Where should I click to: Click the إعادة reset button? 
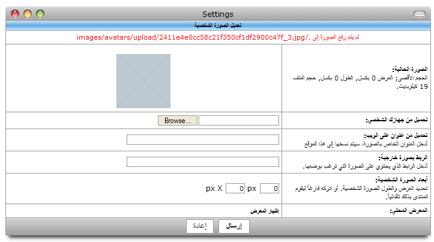pyautogui.click(x=200, y=226)
